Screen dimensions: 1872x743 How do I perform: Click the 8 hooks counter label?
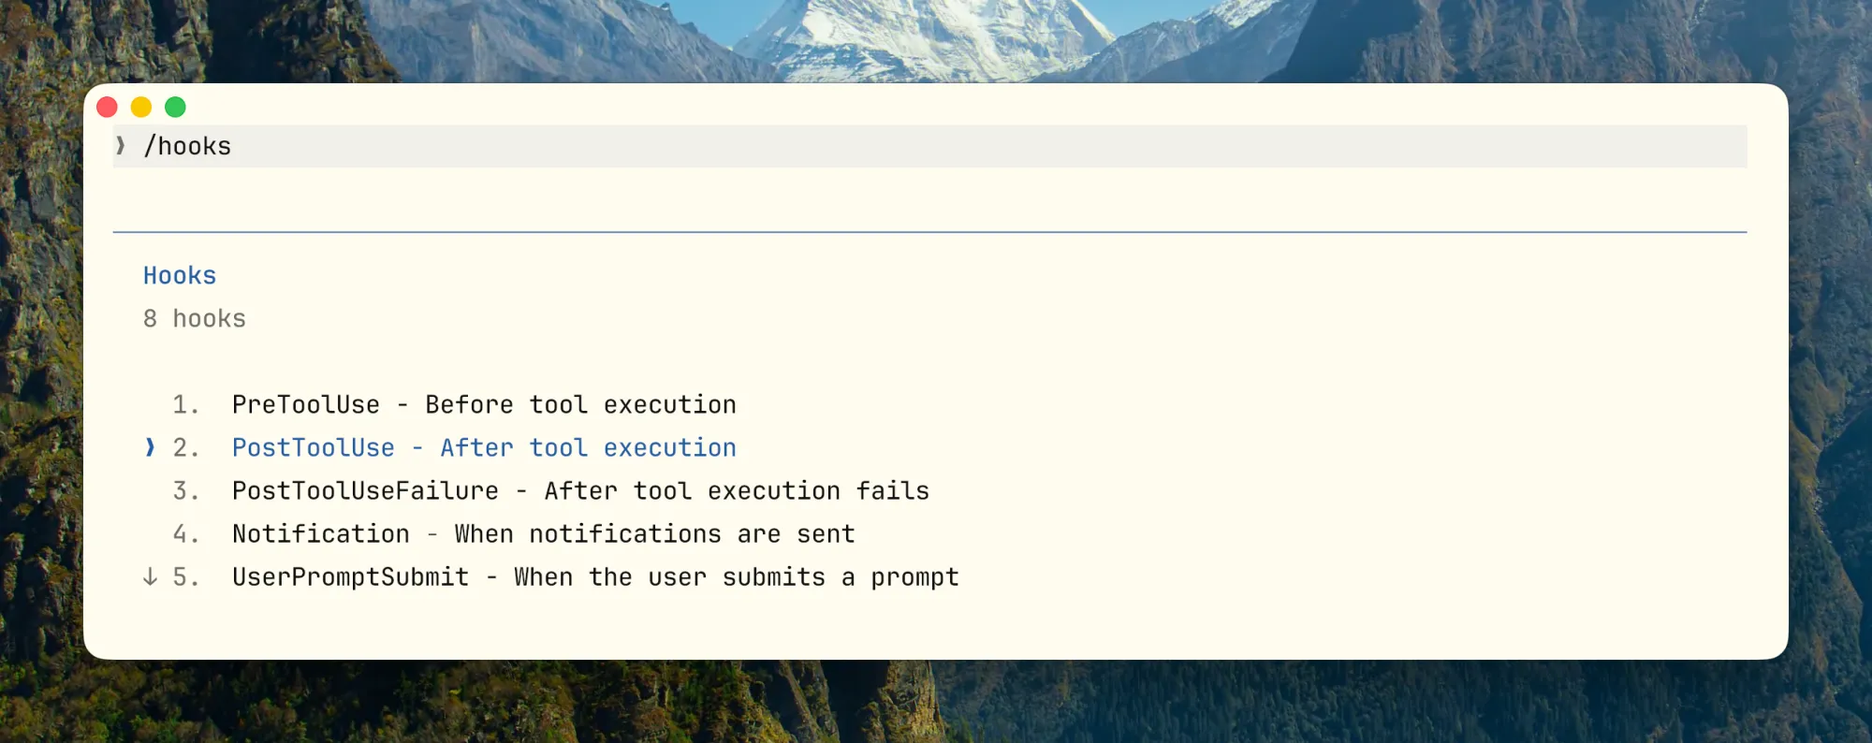195,318
